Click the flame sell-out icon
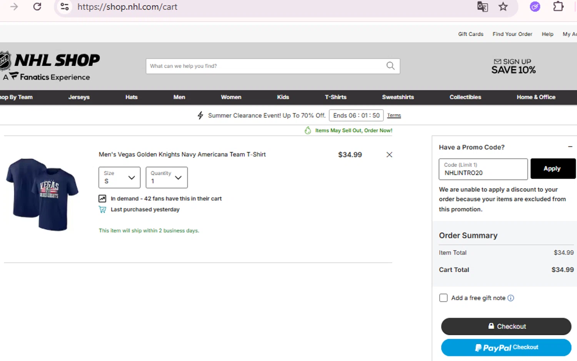Screen dimensions: 577x361 (308, 130)
